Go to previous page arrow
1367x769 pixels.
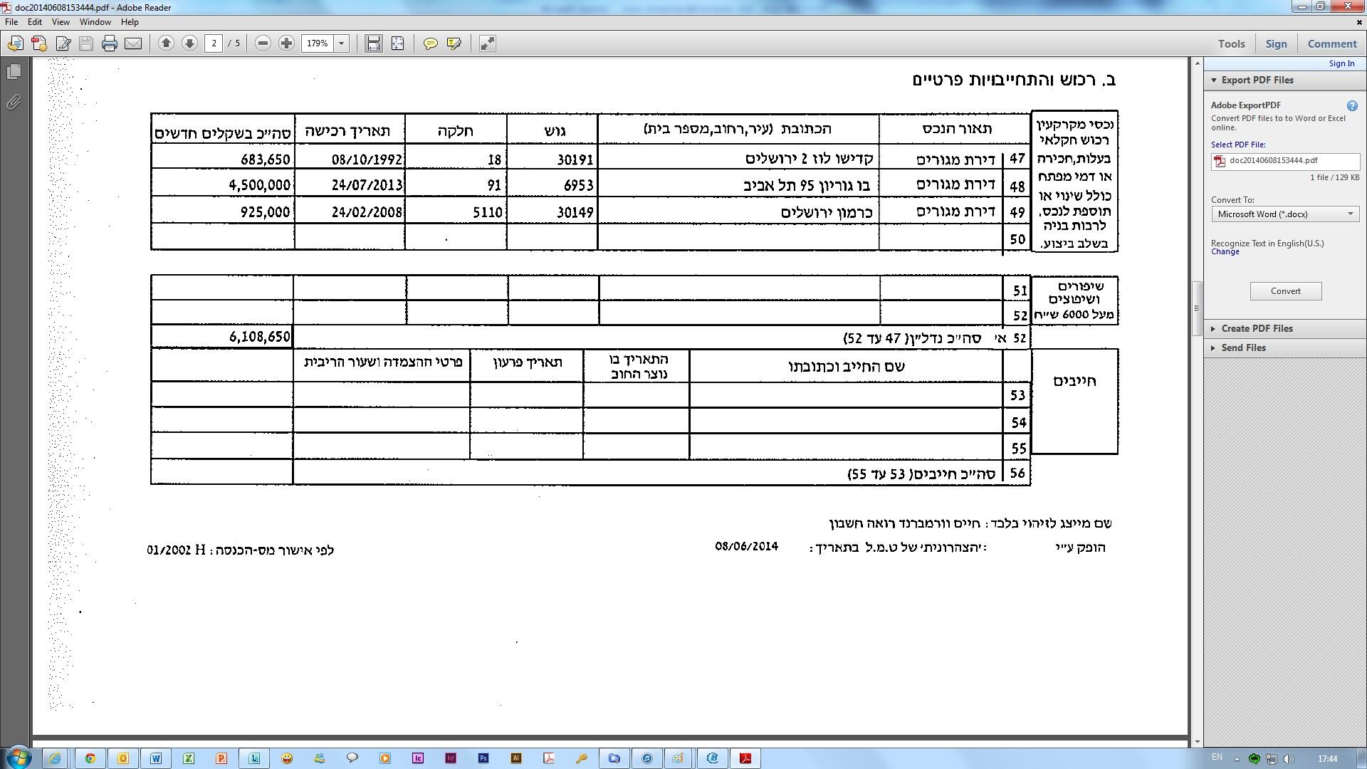[166, 43]
